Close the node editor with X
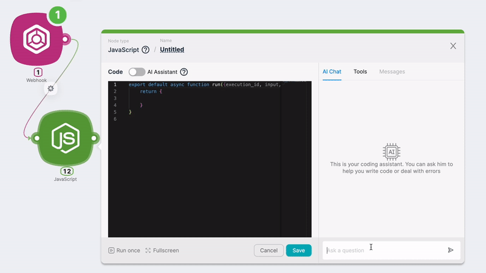 pos(453,46)
